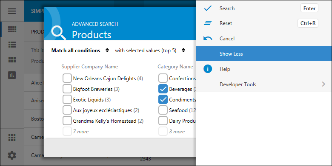
Task: Uncheck the Condiments category checkbox
Action: pos(163,99)
